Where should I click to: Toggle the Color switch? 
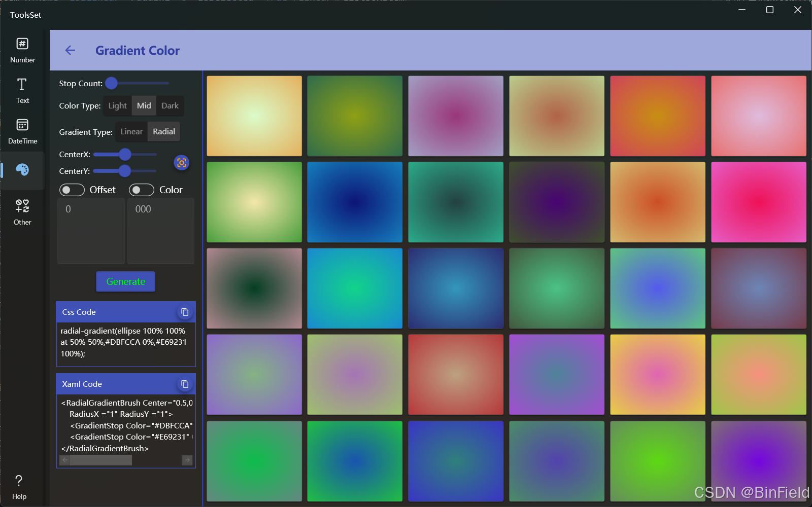click(x=142, y=190)
